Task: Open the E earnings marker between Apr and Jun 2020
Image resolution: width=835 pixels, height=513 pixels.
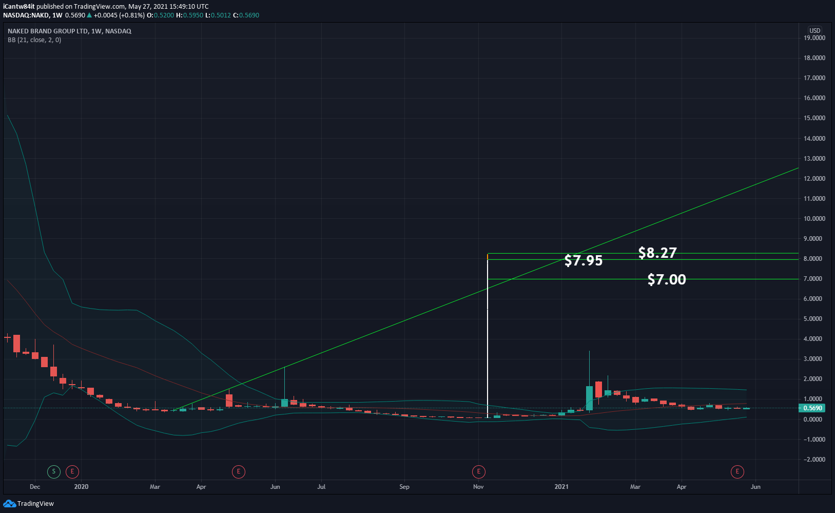Action: pyautogui.click(x=239, y=471)
